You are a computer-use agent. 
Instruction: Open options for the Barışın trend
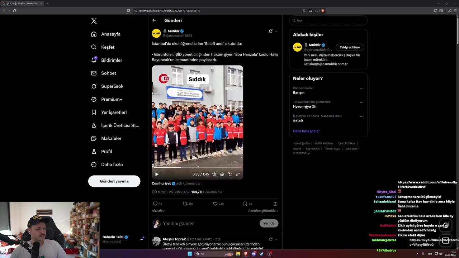coord(361,89)
